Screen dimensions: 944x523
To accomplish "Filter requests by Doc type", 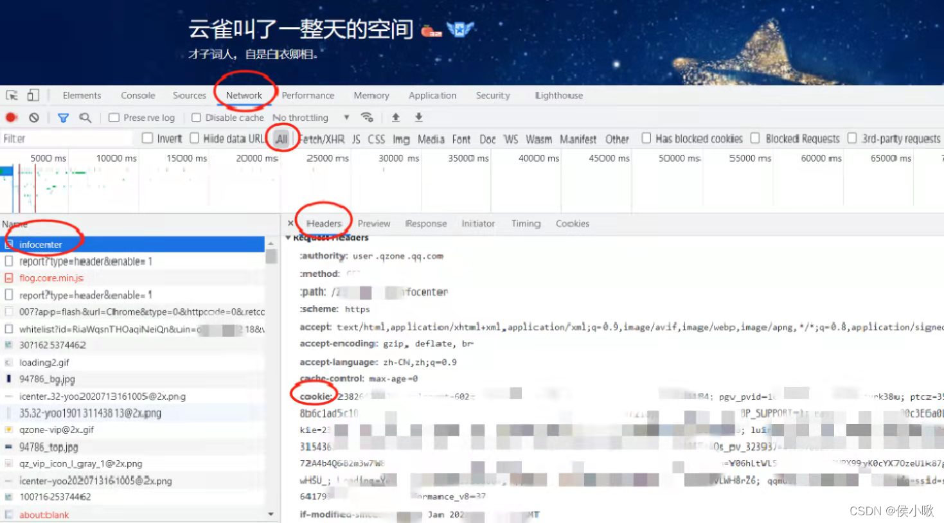I will 488,139.
